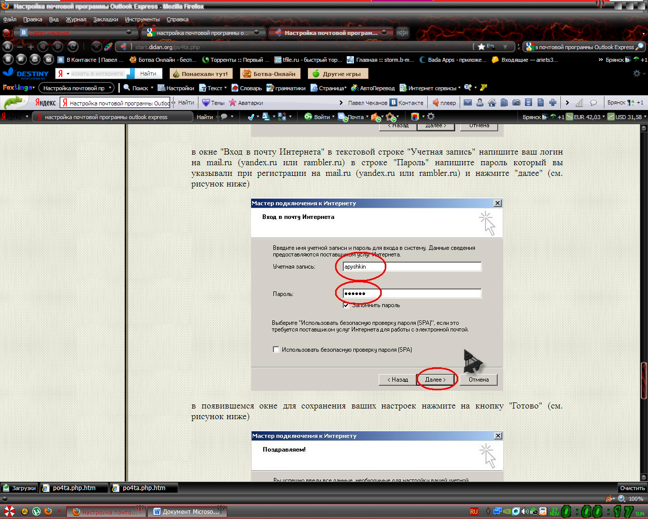Click the Stop loading X button
Viewport: 648px width, 519px height.
coord(96,47)
